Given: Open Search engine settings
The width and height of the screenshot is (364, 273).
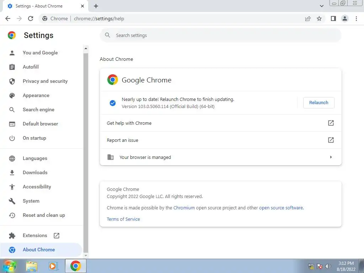Looking at the screenshot, I should tap(38, 109).
